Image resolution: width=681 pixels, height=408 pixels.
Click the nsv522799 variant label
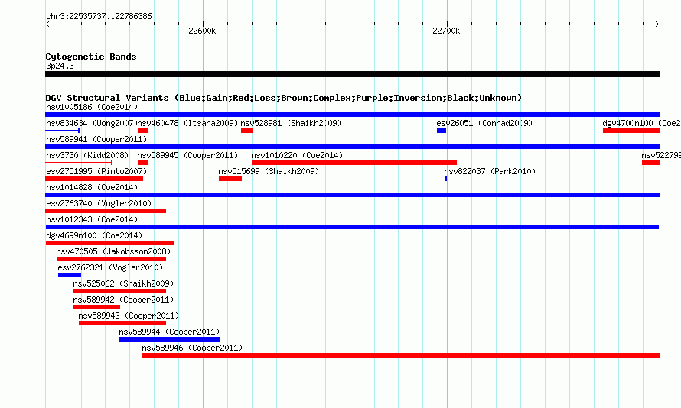click(661, 155)
